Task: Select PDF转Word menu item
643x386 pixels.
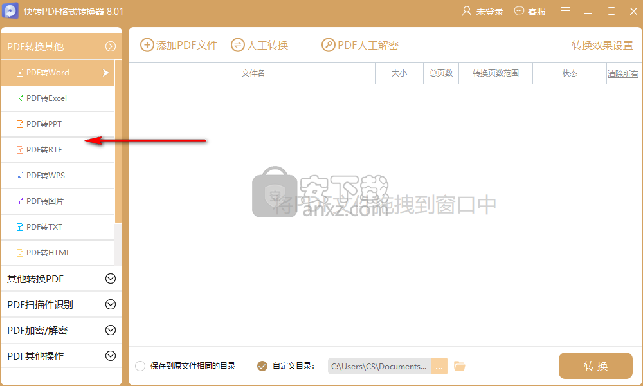Action: pyautogui.click(x=58, y=73)
